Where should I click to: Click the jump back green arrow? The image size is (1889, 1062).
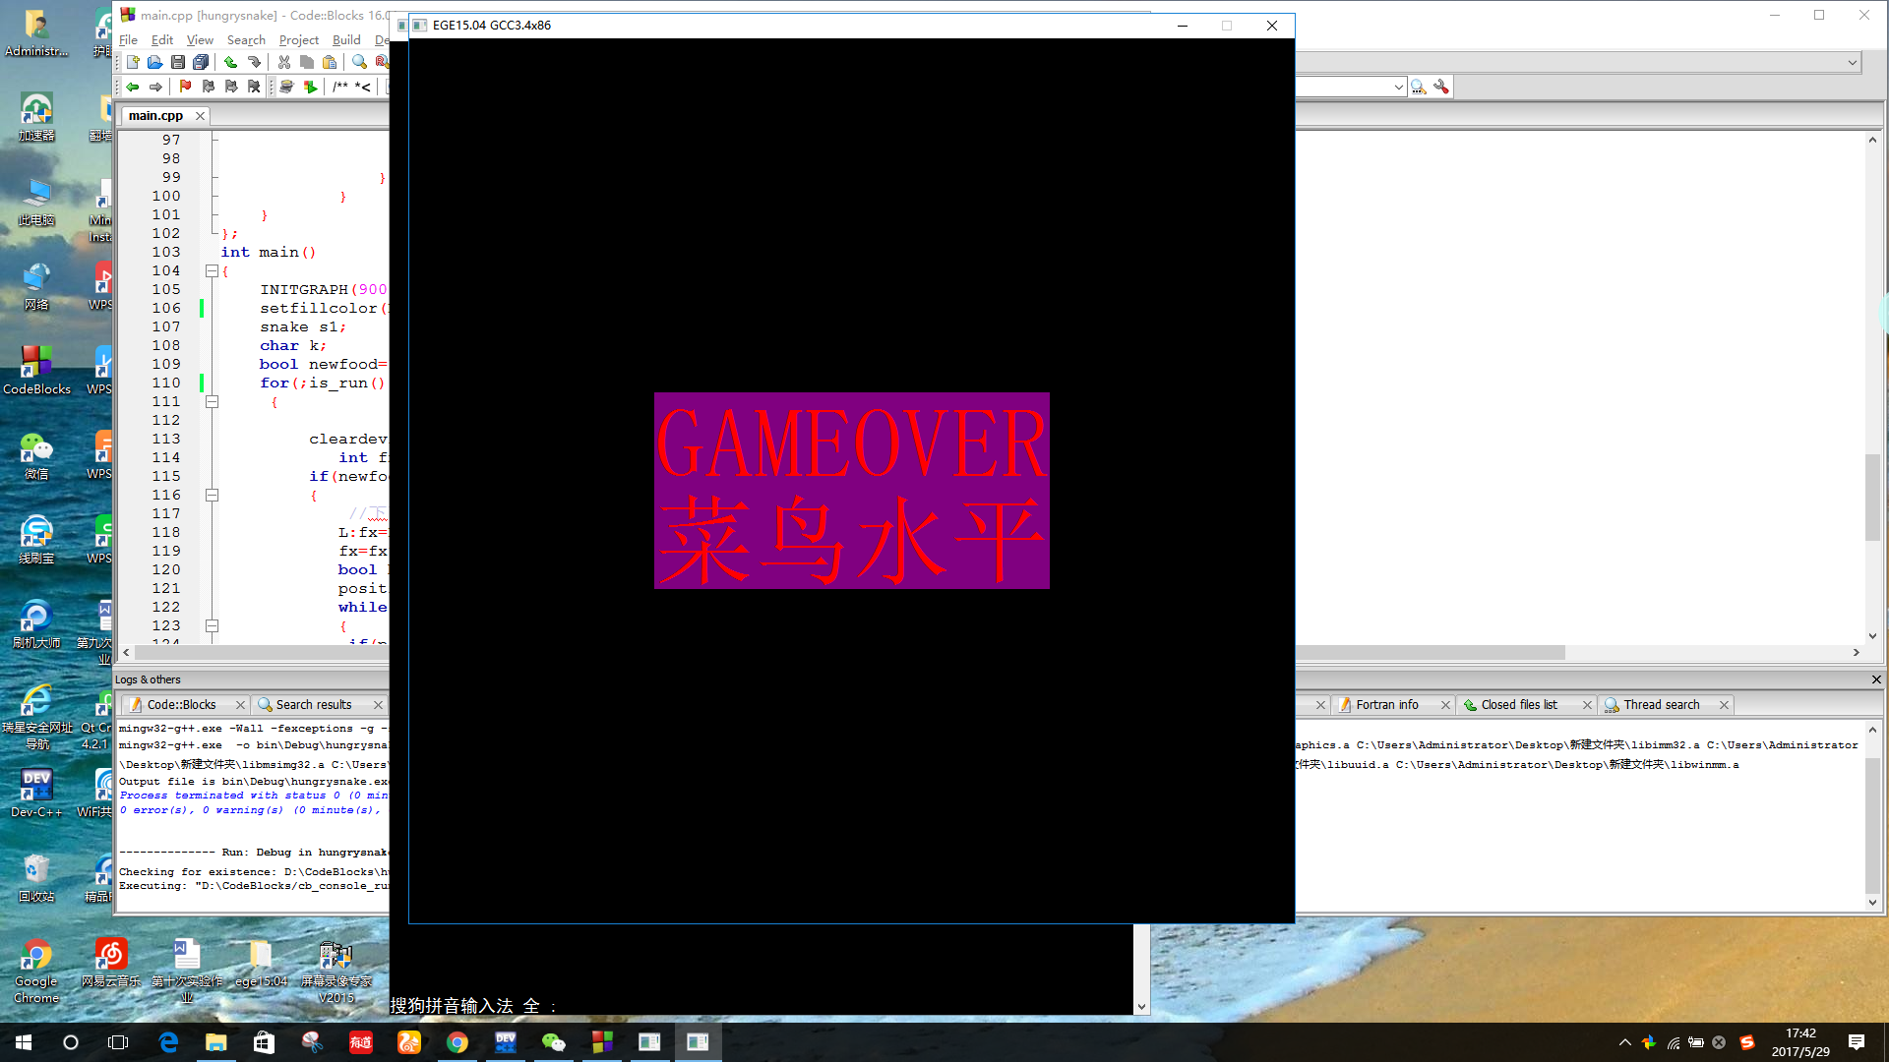coord(132,87)
